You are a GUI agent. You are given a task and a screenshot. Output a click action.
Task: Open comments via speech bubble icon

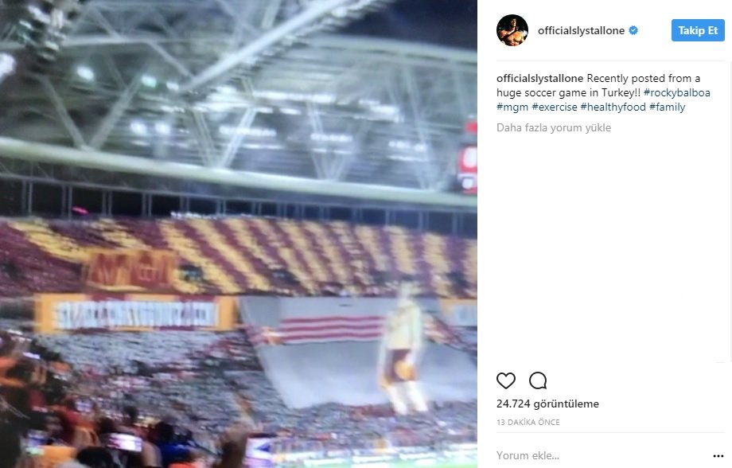[538, 380]
